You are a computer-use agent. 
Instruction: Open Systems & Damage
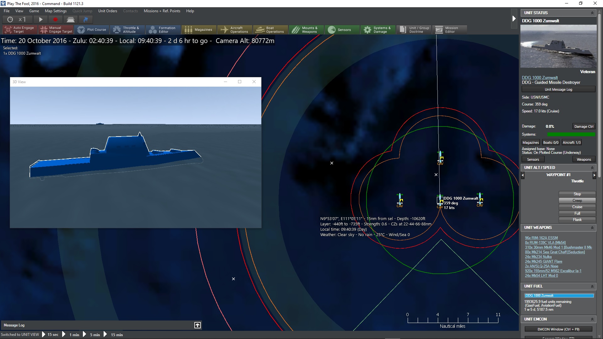378,30
